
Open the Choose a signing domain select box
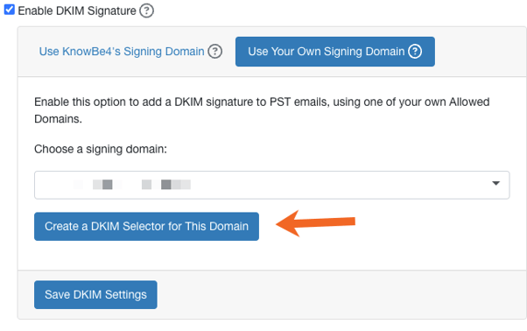272,185
